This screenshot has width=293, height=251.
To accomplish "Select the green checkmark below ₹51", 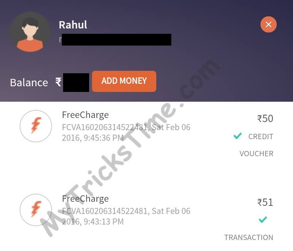I will coord(263,219).
